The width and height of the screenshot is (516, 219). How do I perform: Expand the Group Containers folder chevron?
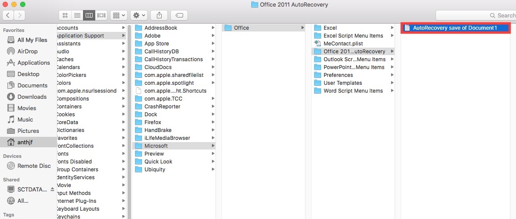click(123, 170)
